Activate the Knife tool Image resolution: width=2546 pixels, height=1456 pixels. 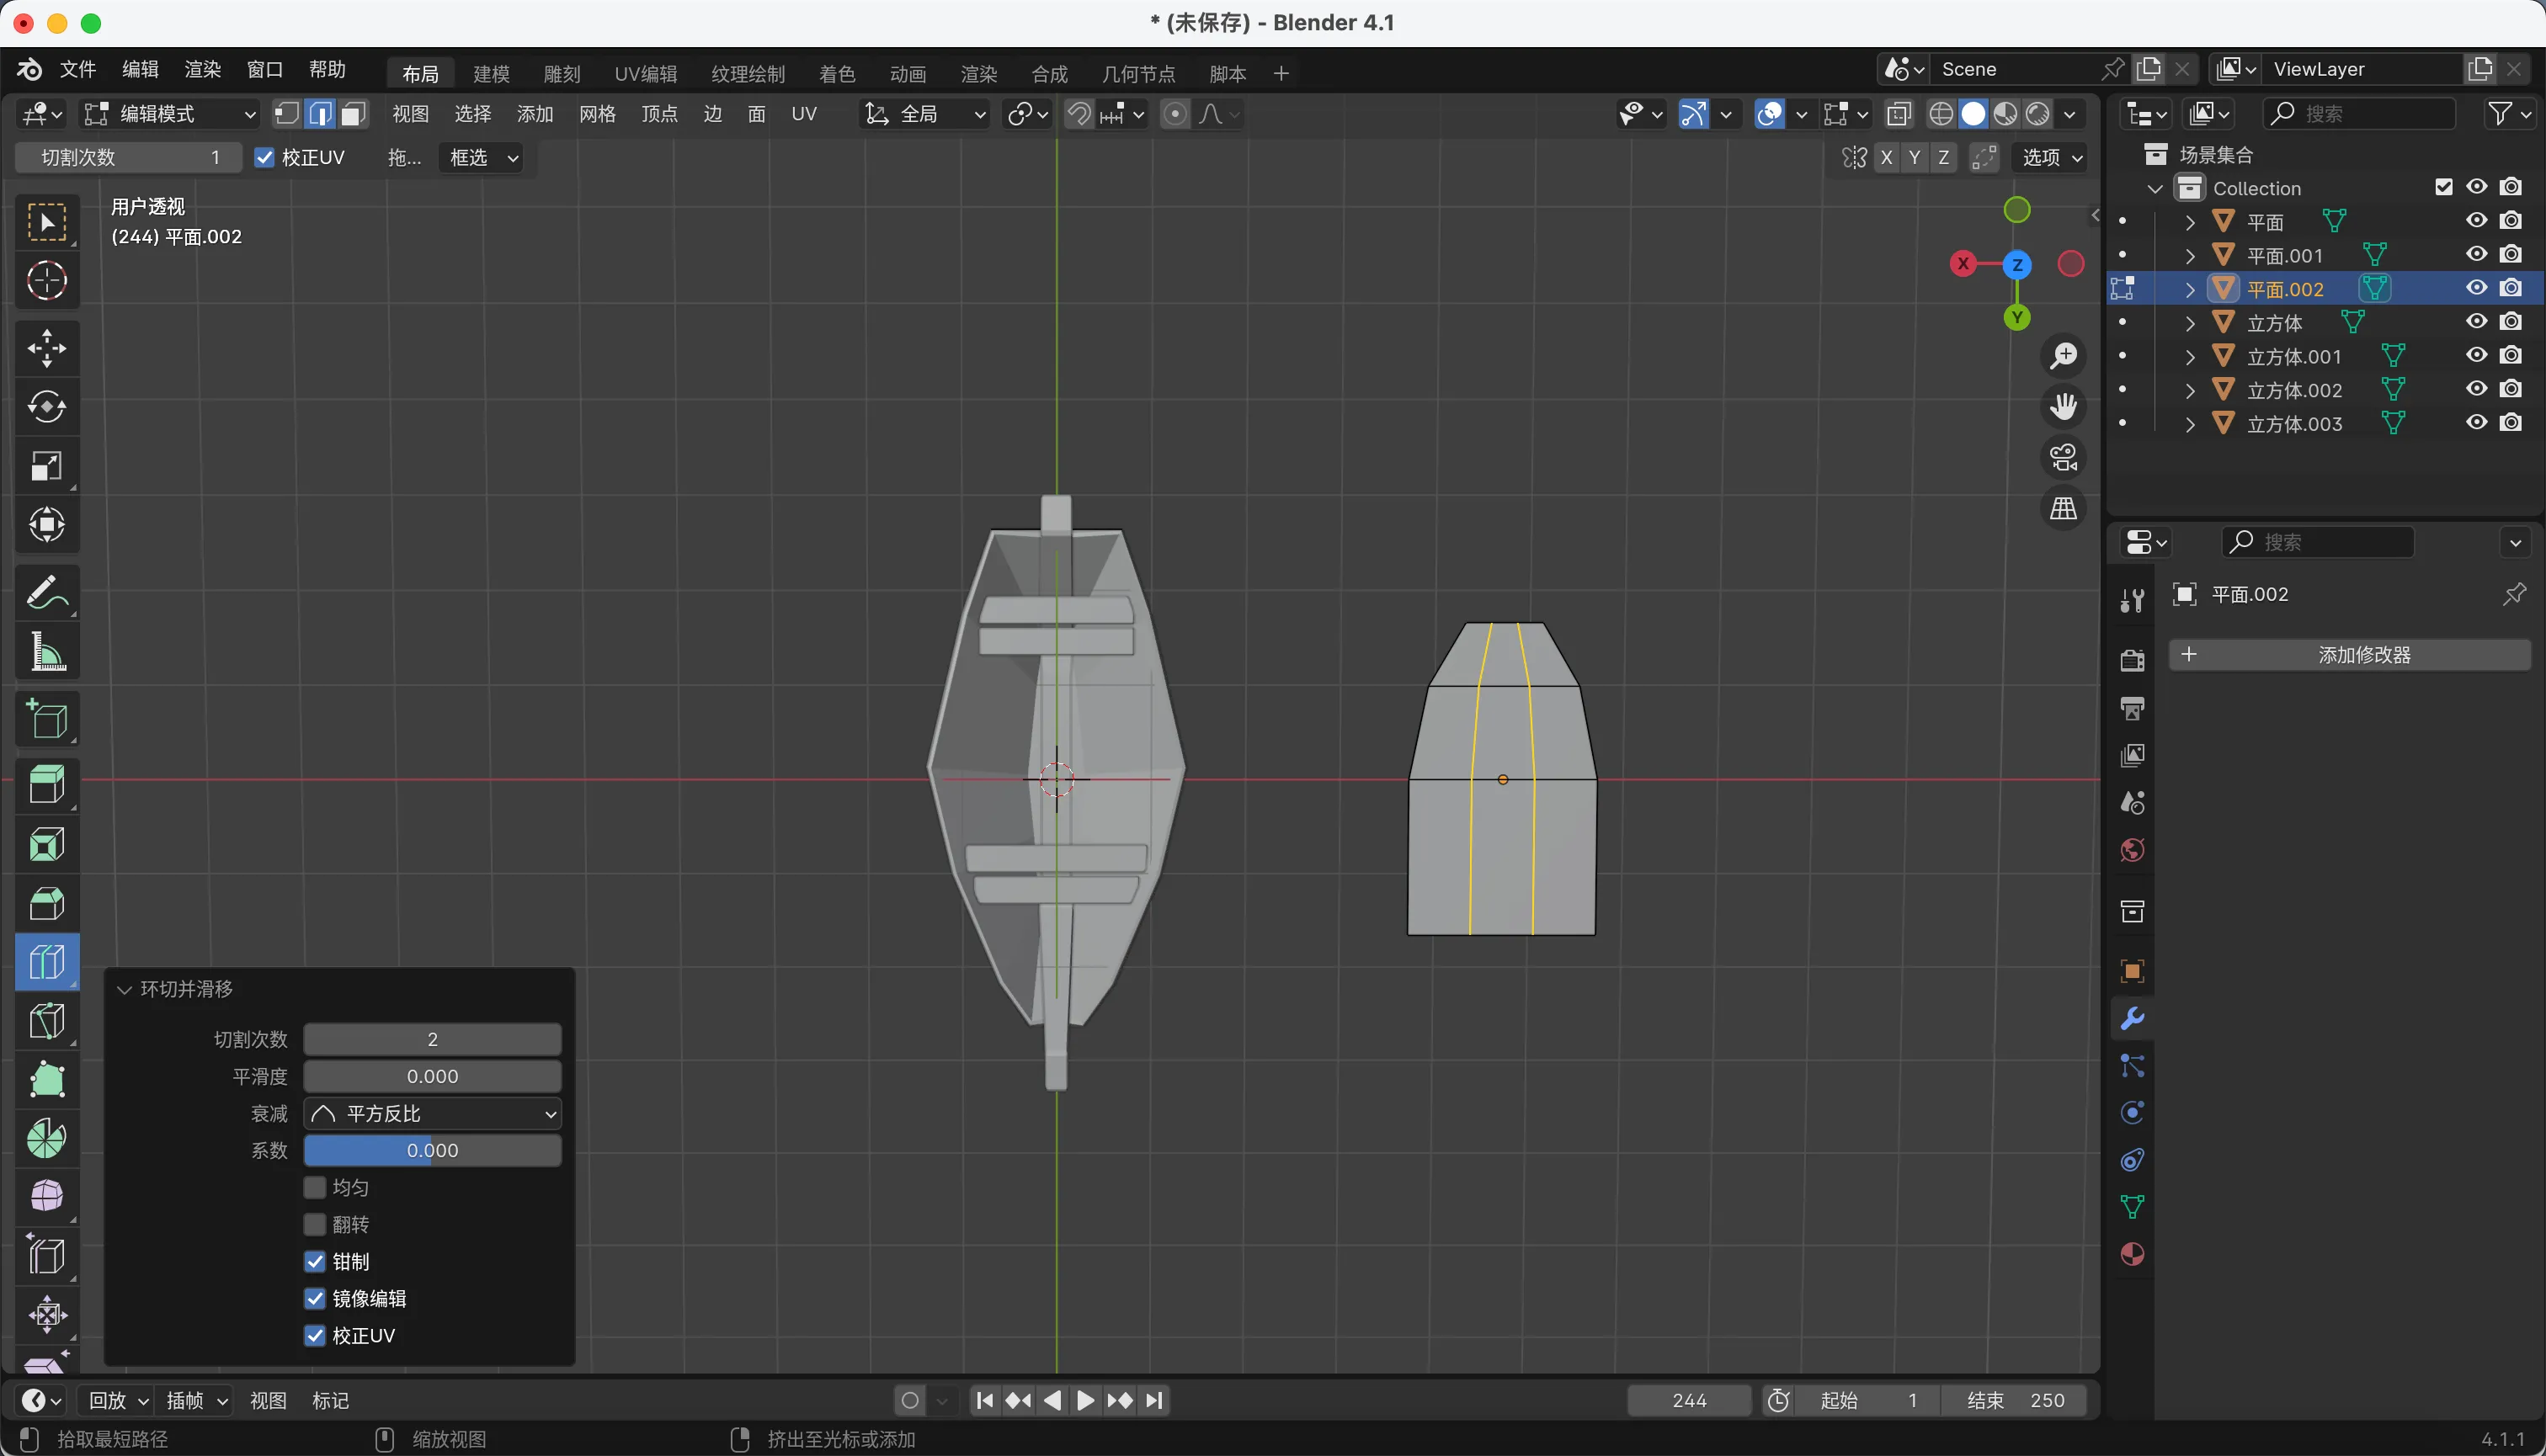[x=47, y=1020]
